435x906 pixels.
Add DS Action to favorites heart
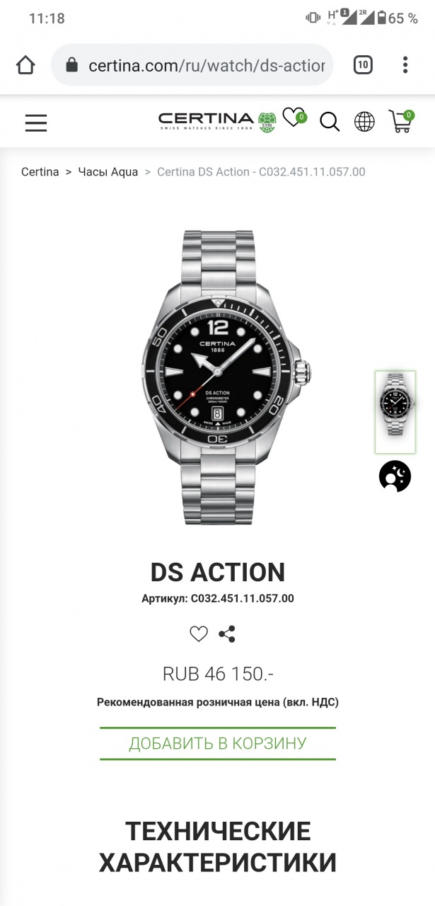point(199,634)
